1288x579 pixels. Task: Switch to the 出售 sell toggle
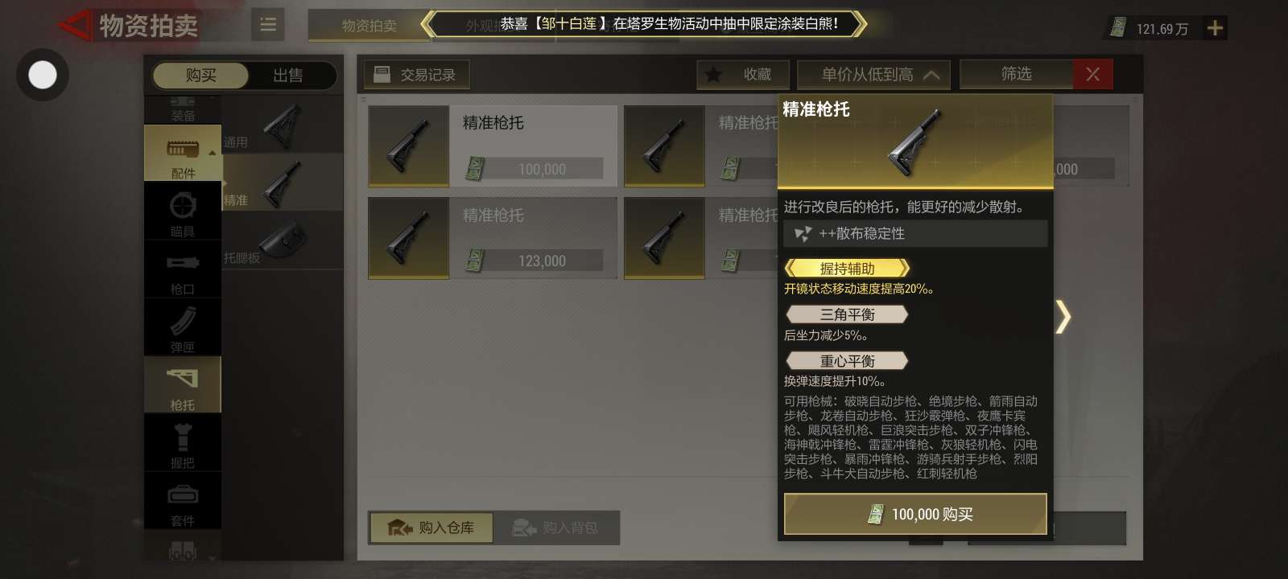coord(288,76)
